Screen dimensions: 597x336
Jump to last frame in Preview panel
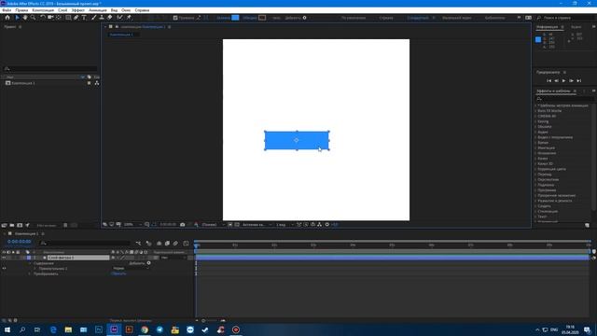click(x=578, y=81)
